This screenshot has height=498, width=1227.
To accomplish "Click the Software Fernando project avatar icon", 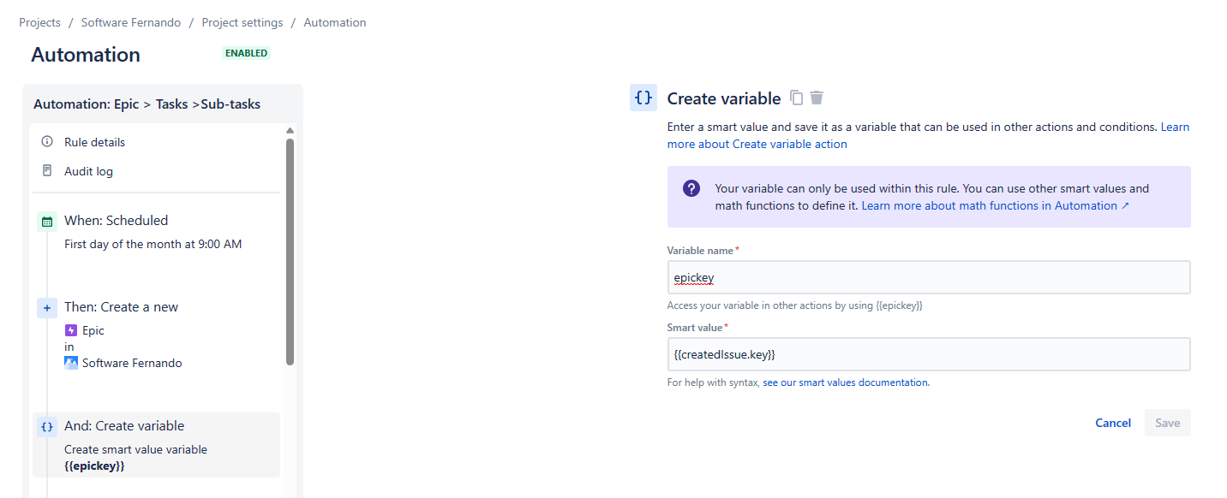I will tap(72, 362).
